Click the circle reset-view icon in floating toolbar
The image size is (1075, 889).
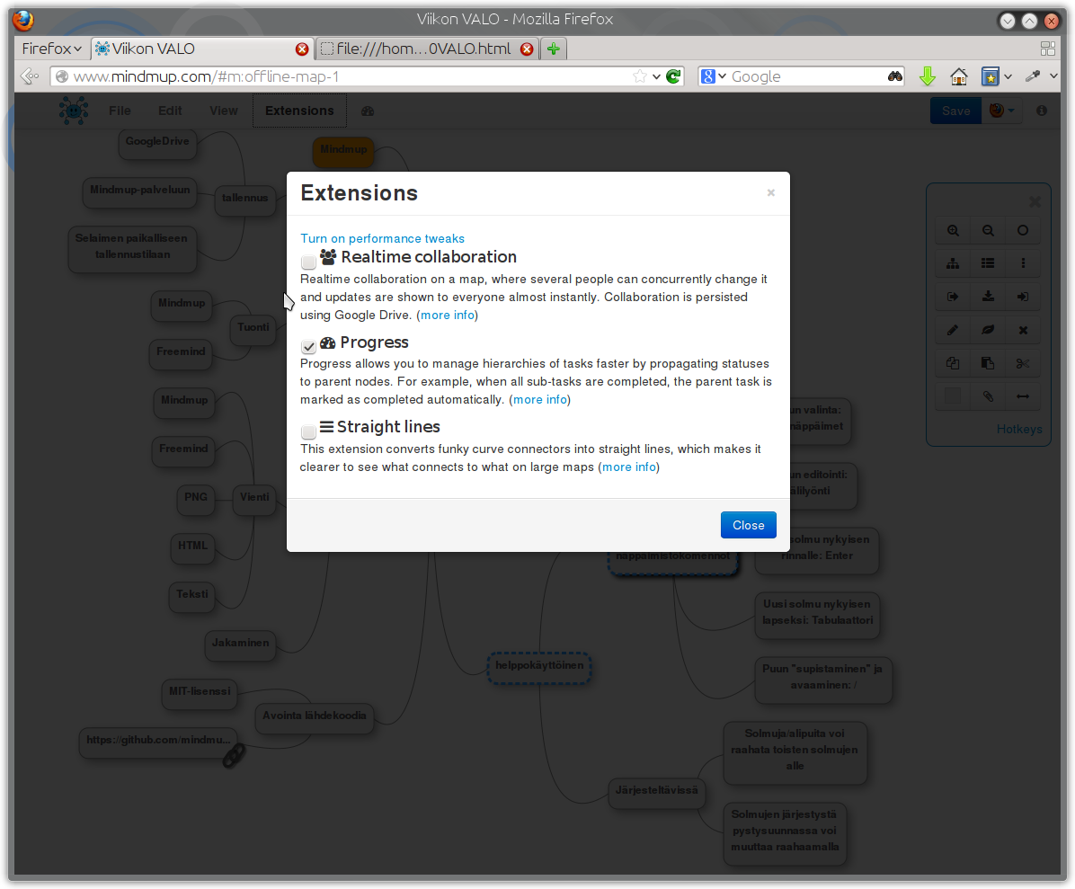point(1023,230)
